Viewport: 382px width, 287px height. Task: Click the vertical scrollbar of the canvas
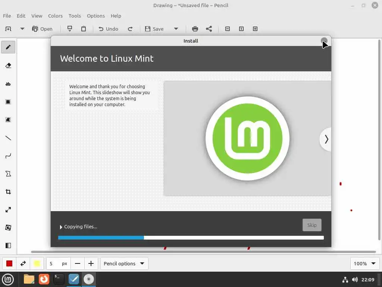click(379, 140)
